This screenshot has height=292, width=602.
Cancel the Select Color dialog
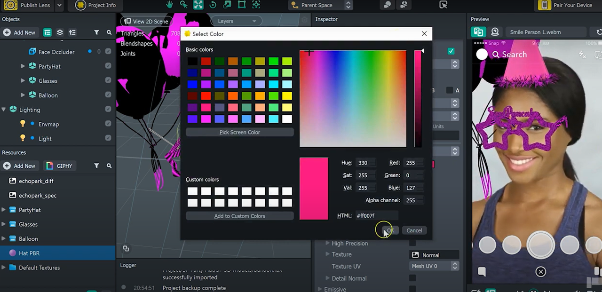414,230
